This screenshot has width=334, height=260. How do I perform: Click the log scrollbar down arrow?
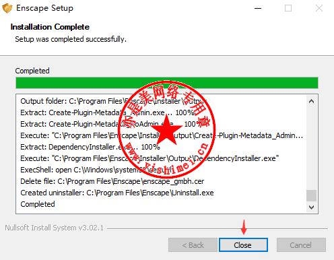(x=311, y=207)
